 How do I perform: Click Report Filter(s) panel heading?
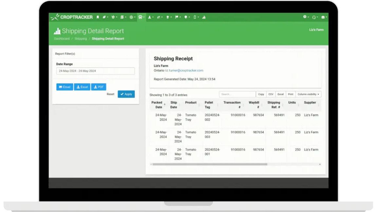coord(65,54)
